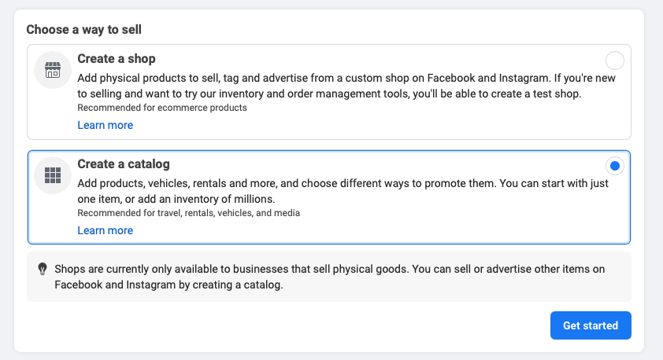This screenshot has width=663, height=360.
Task: Click the lightbulb tip icon
Action: 43,269
